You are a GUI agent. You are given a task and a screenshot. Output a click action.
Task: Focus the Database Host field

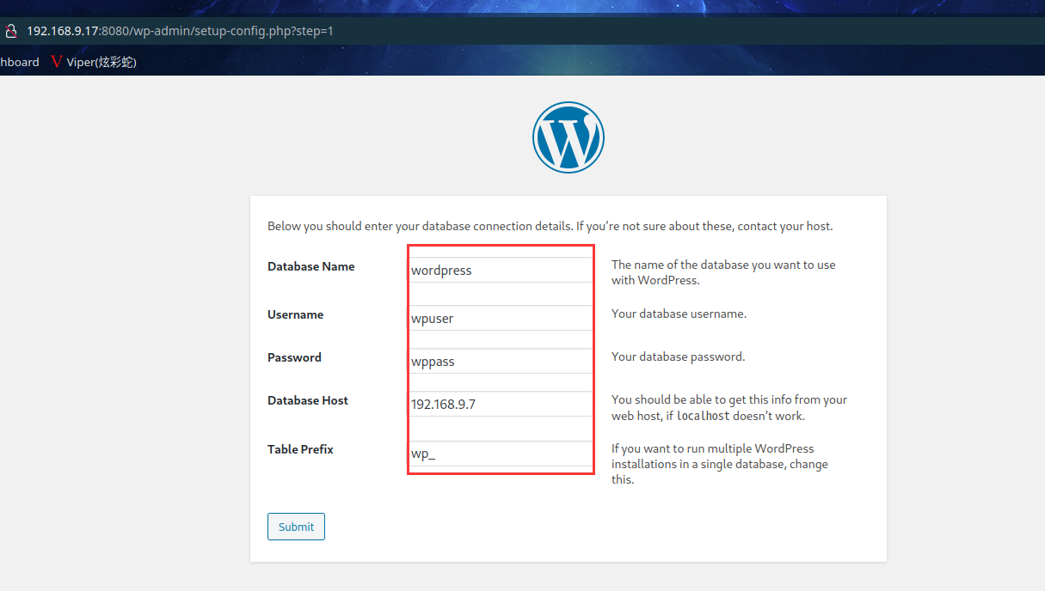(501, 404)
